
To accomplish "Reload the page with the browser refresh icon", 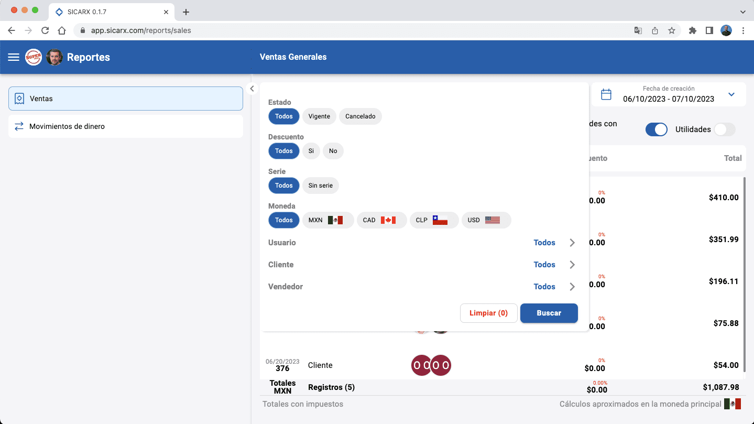I will click(x=45, y=30).
